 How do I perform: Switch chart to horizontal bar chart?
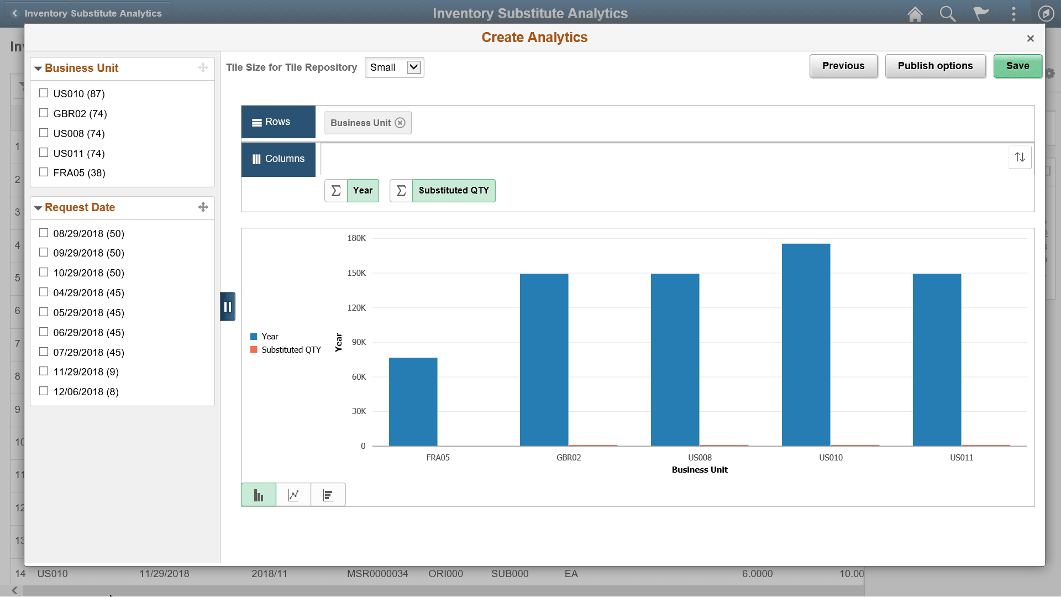click(x=328, y=494)
